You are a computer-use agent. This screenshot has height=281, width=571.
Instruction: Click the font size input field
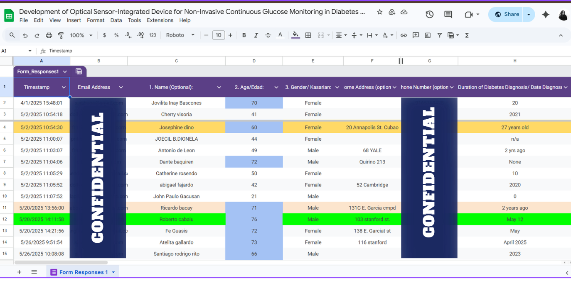218,35
